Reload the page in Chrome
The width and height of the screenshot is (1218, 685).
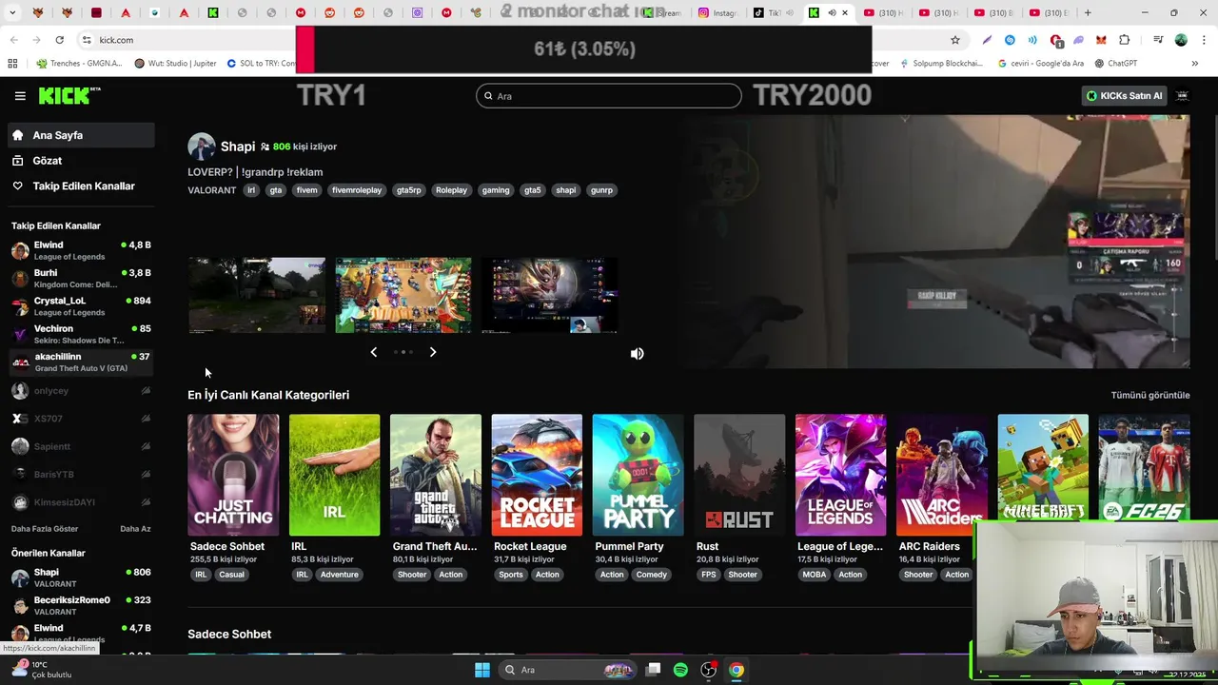(x=59, y=40)
